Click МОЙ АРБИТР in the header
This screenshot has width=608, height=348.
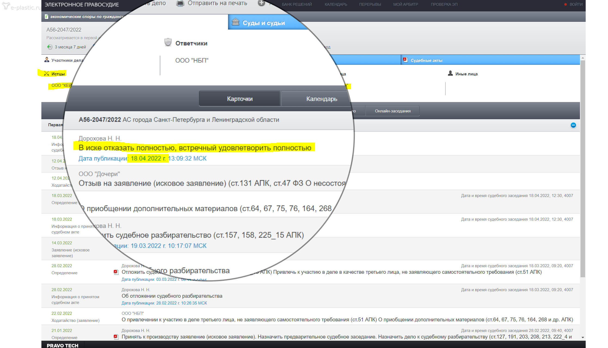[405, 4]
